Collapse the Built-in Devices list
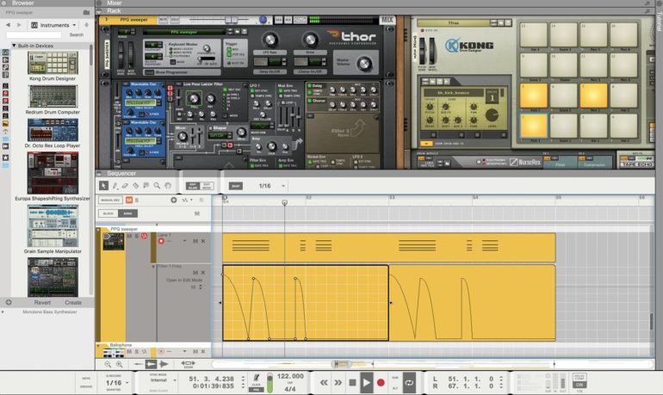Image resolution: width=663 pixels, height=395 pixels. coord(14,45)
